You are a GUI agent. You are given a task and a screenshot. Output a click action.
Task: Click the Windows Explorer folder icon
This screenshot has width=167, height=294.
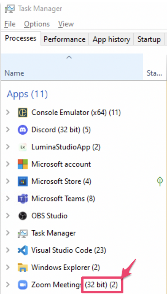point(23,267)
